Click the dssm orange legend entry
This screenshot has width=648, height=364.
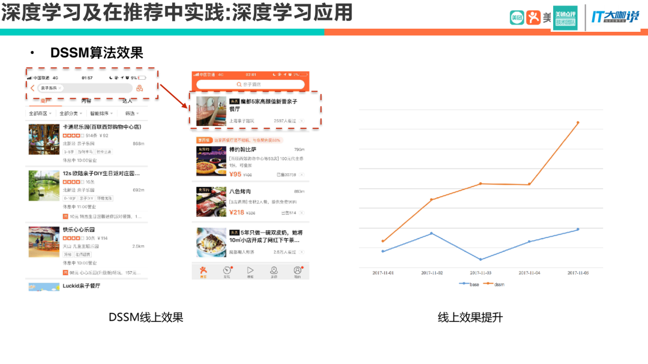click(494, 284)
